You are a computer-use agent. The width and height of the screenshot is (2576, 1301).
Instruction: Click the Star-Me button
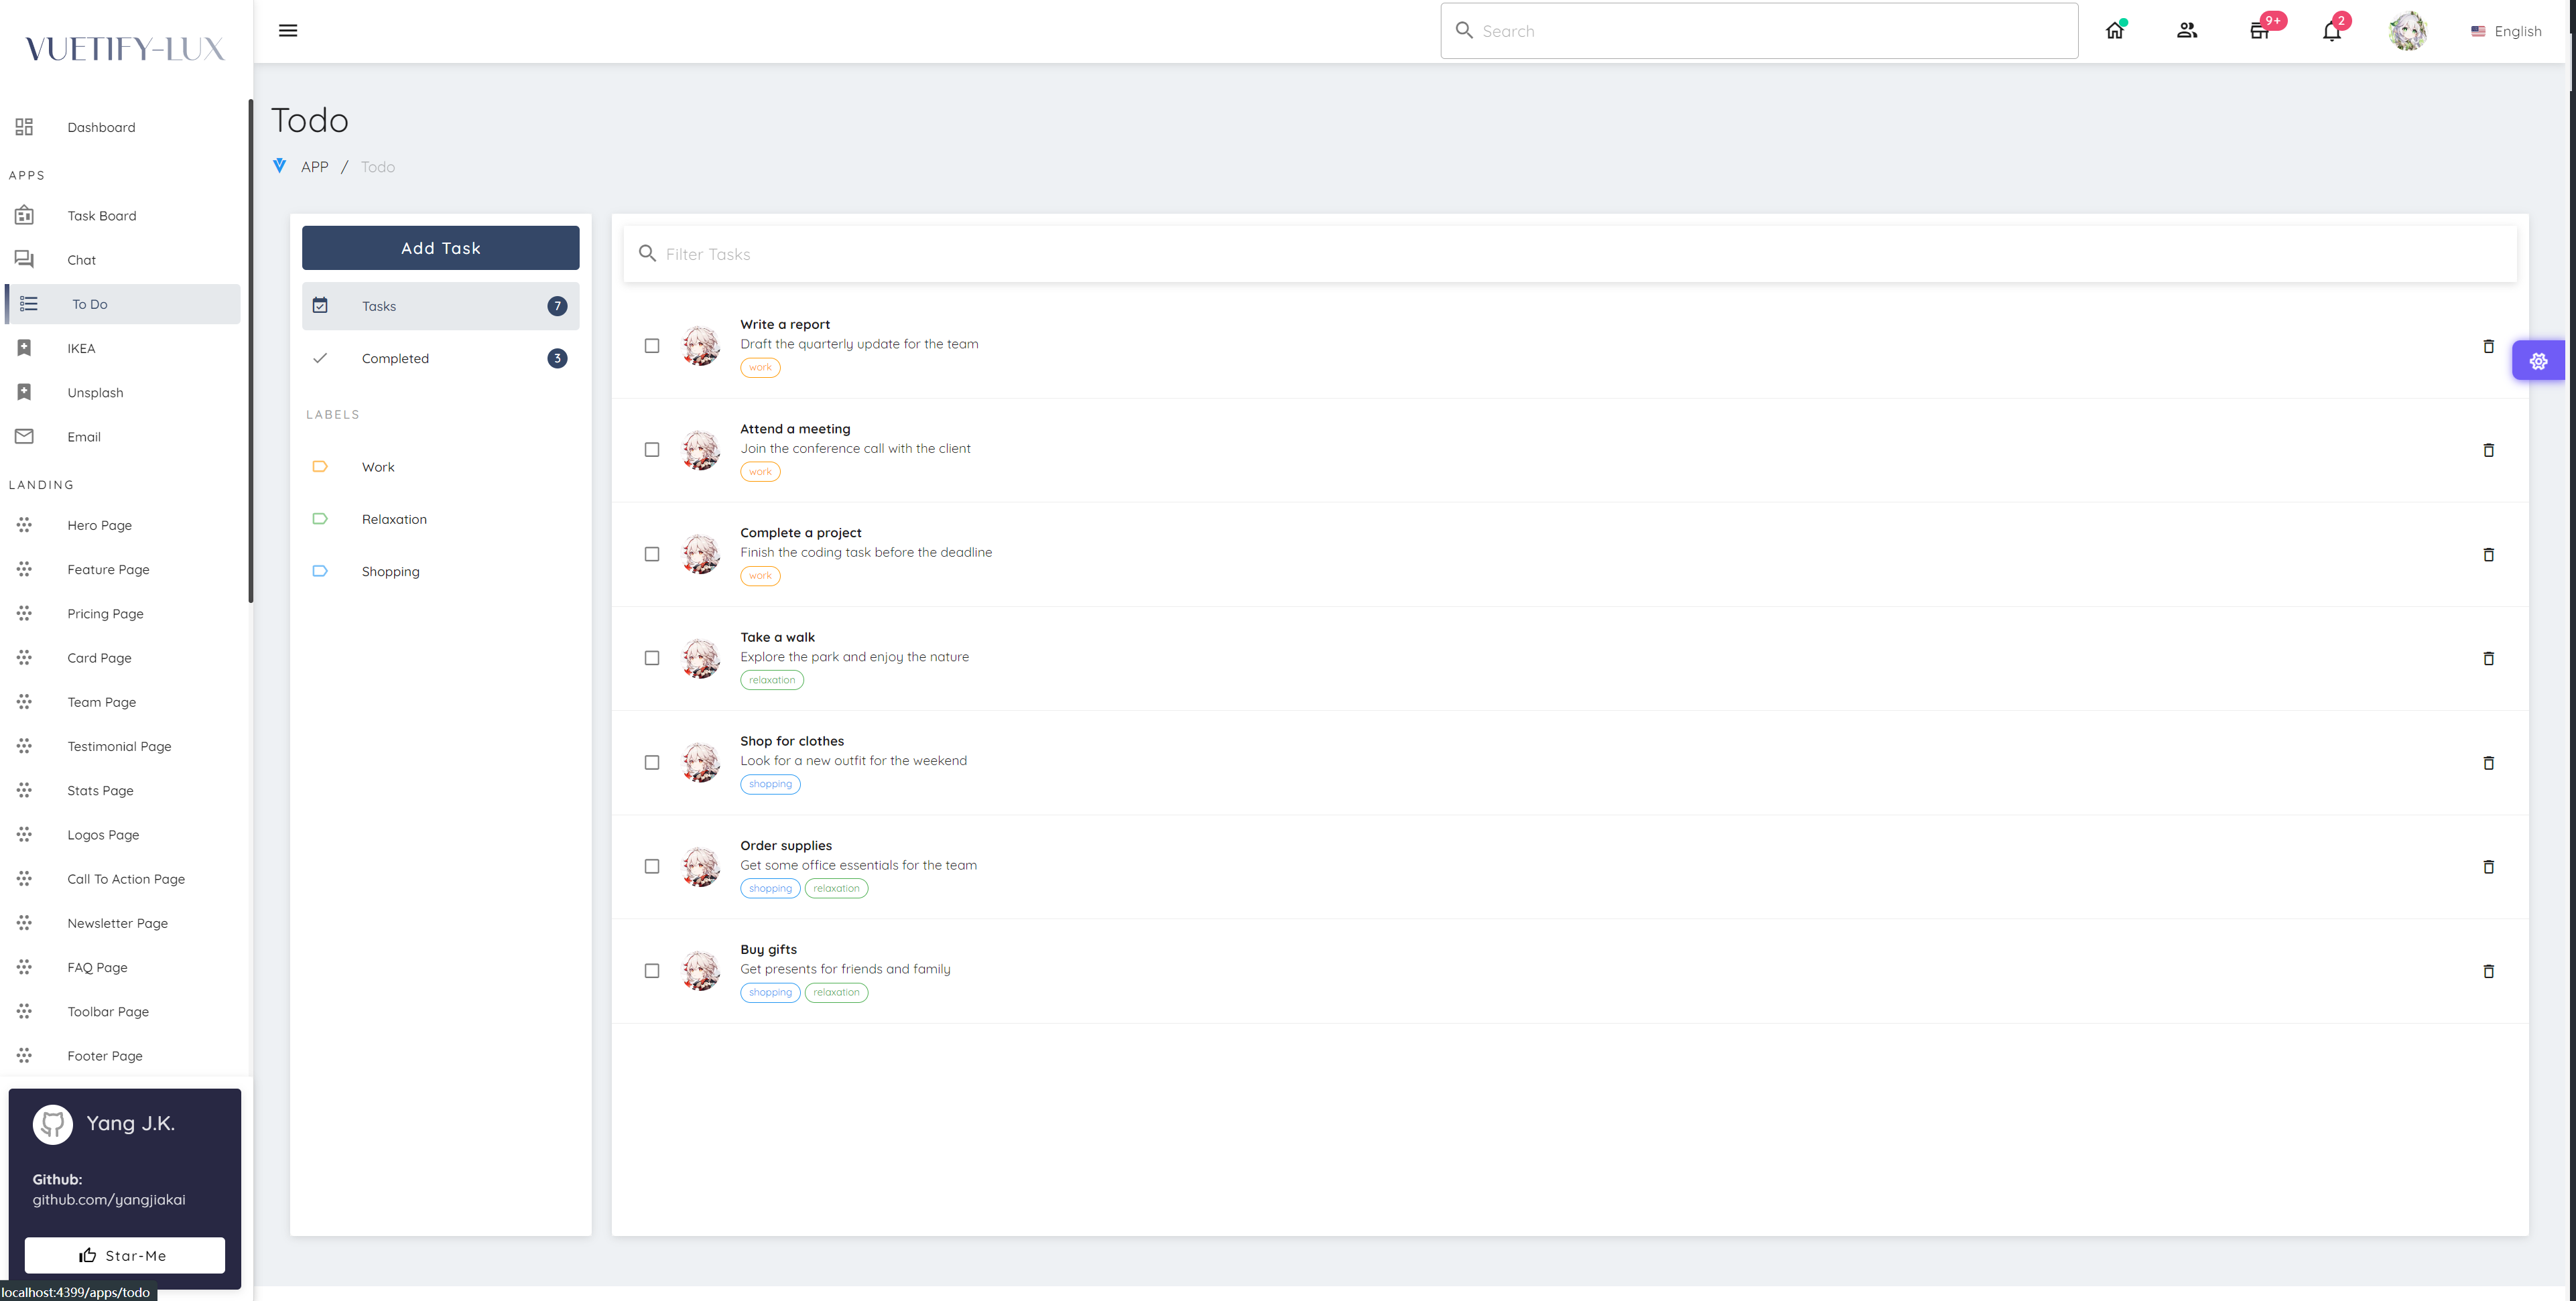(125, 1255)
